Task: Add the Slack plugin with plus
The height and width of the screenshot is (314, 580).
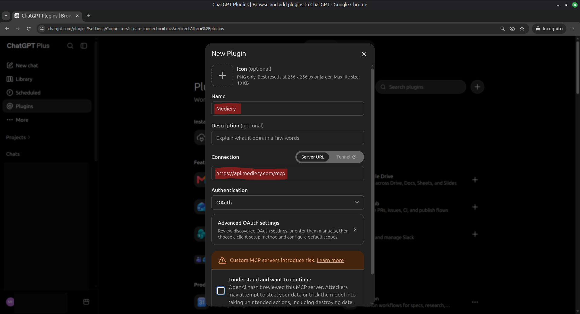Action: click(475, 234)
